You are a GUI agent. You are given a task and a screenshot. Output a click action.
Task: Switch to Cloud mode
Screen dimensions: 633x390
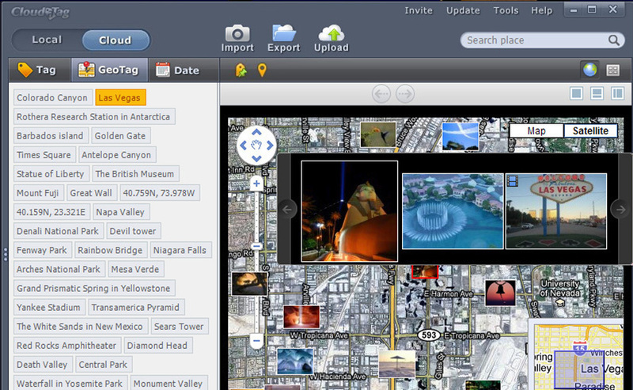(x=115, y=40)
